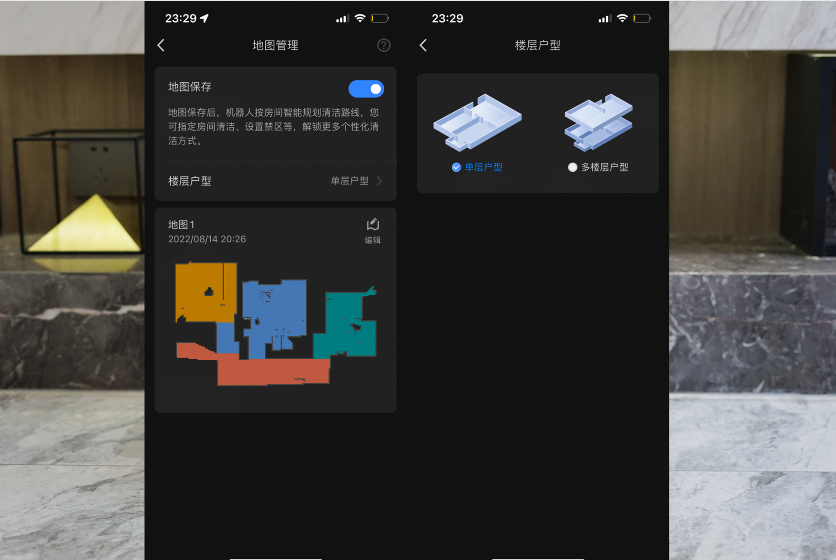Tap the help question mark icon
Screen dimensions: 836x560
383,45
